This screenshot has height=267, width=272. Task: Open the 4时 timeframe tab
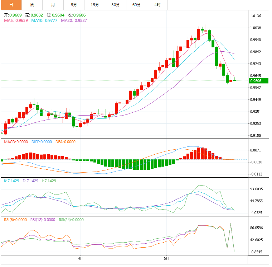click(x=157, y=5)
